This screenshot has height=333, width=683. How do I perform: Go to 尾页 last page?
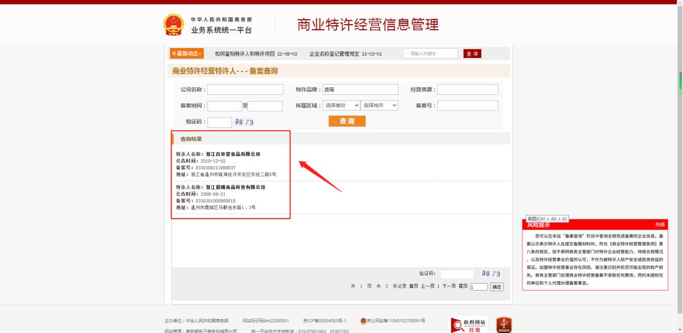click(463, 286)
